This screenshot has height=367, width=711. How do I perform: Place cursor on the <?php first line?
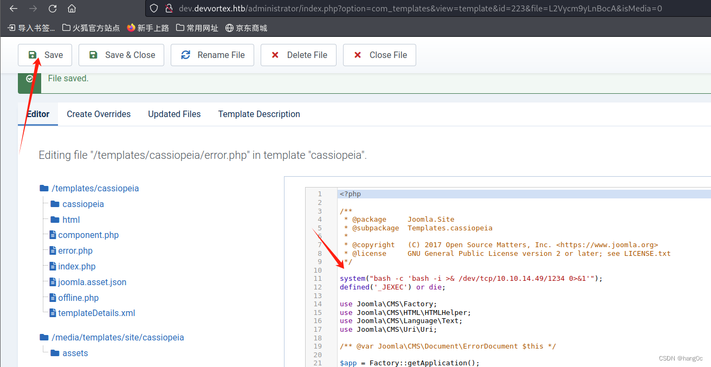[351, 194]
